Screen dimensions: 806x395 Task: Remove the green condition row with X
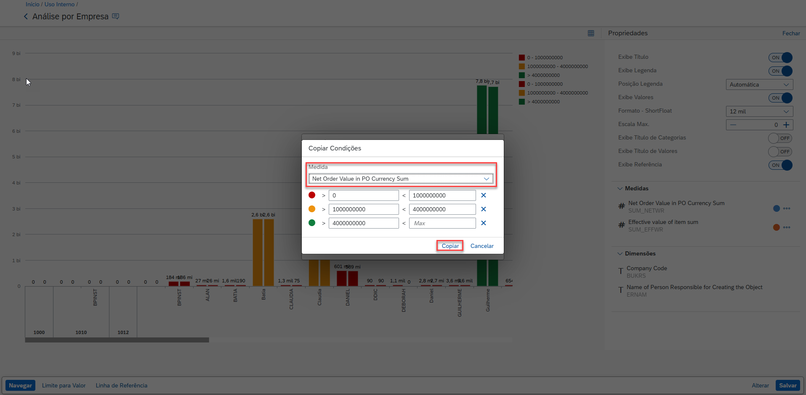coord(484,223)
